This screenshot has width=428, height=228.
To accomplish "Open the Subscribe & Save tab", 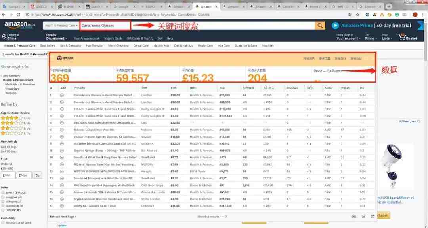I will (246, 46).
